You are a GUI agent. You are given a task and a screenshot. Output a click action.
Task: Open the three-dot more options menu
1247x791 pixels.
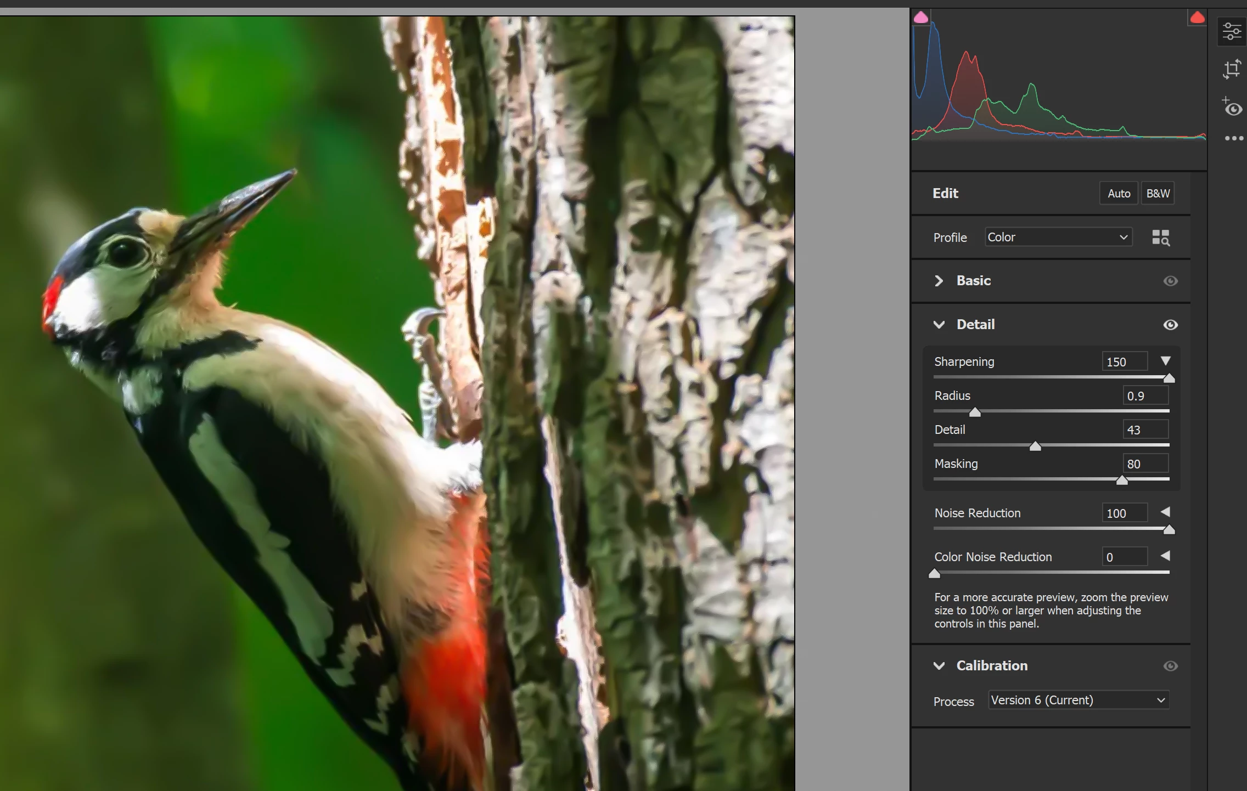[1234, 138]
